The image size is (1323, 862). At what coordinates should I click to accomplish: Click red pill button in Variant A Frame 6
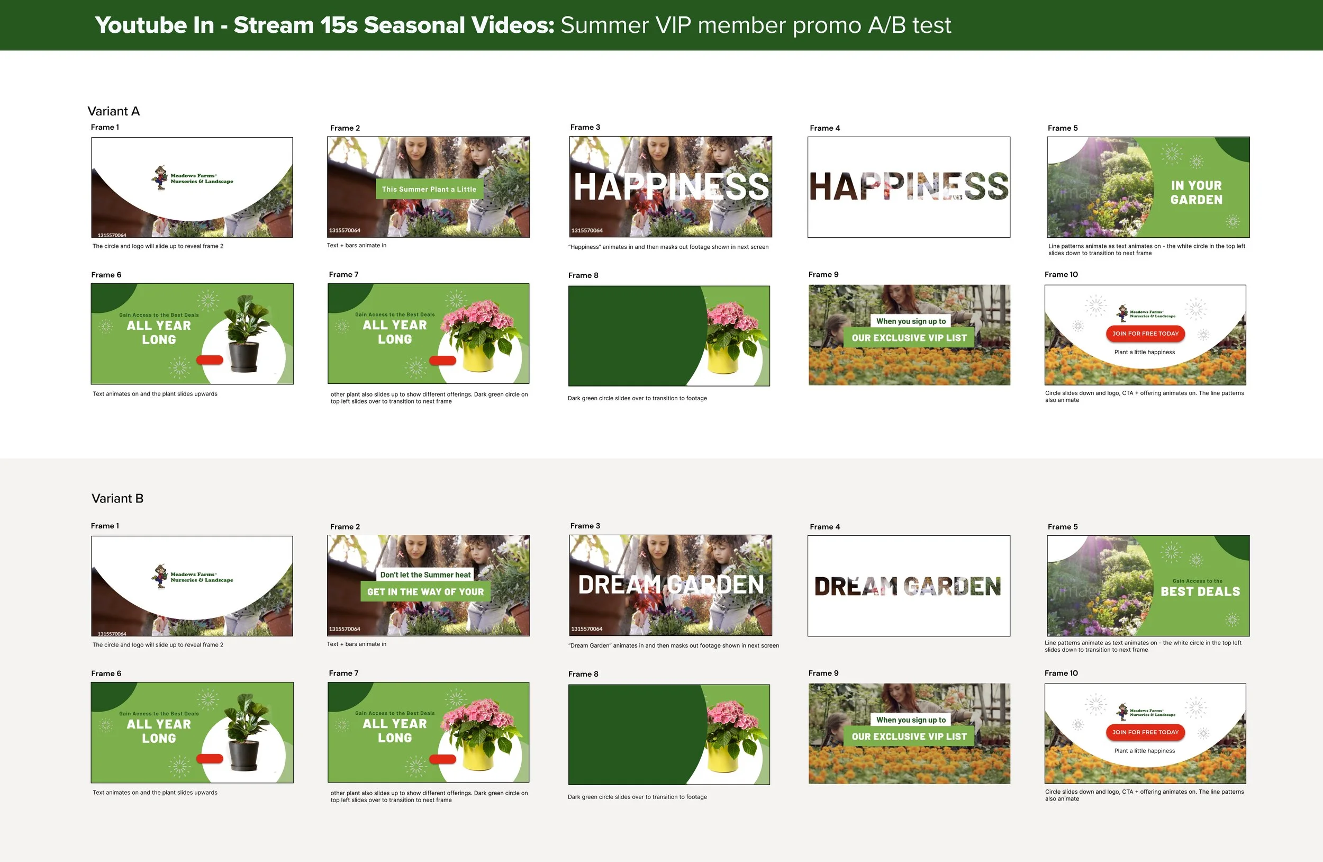click(210, 360)
